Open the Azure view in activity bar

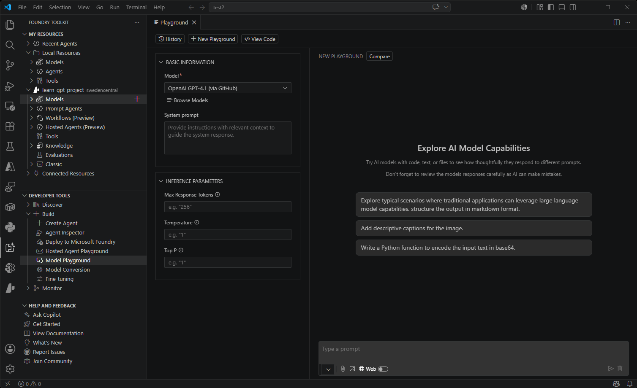click(10, 167)
